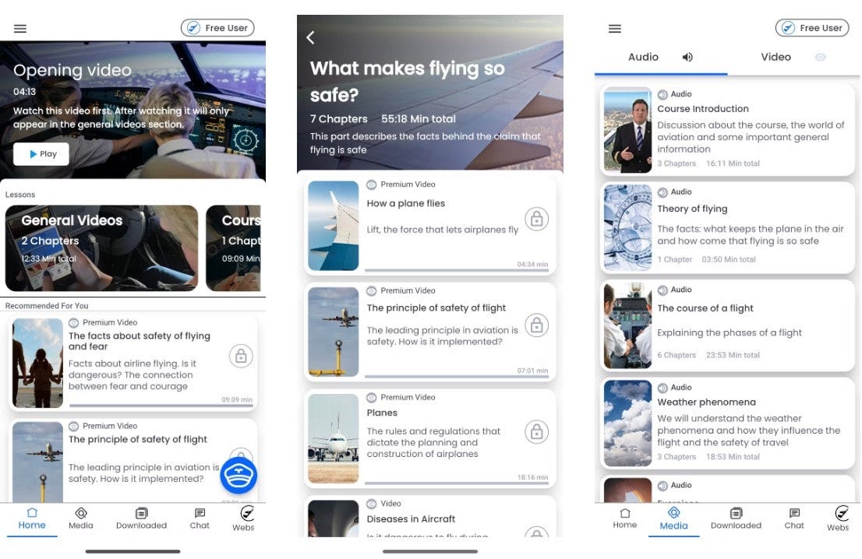Open Chat in Home screen bottom bar
The height and width of the screenshot is (559, 862).
click(200, 519)
